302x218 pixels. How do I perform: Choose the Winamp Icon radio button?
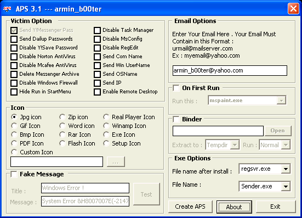[x=106, y=126]
